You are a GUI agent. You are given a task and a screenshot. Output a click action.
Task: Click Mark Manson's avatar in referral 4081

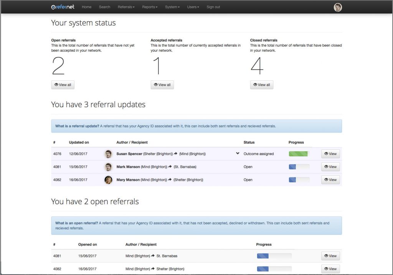click(108, 167)
